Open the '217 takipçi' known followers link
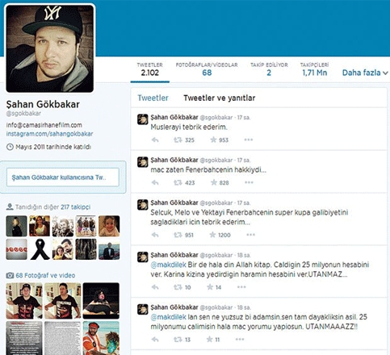The height and width of the screenshot is (355, 390). tap(75, 207)
